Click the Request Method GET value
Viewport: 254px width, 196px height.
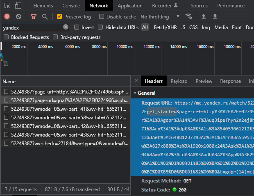187,181
